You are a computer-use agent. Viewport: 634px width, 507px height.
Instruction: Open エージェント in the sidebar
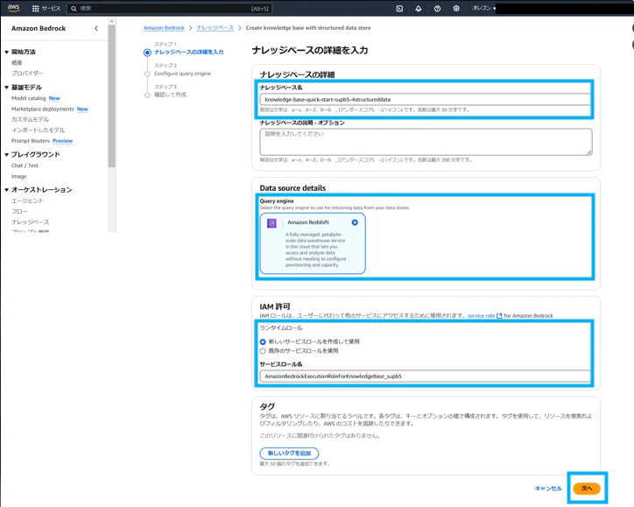(x=27, y=201)
